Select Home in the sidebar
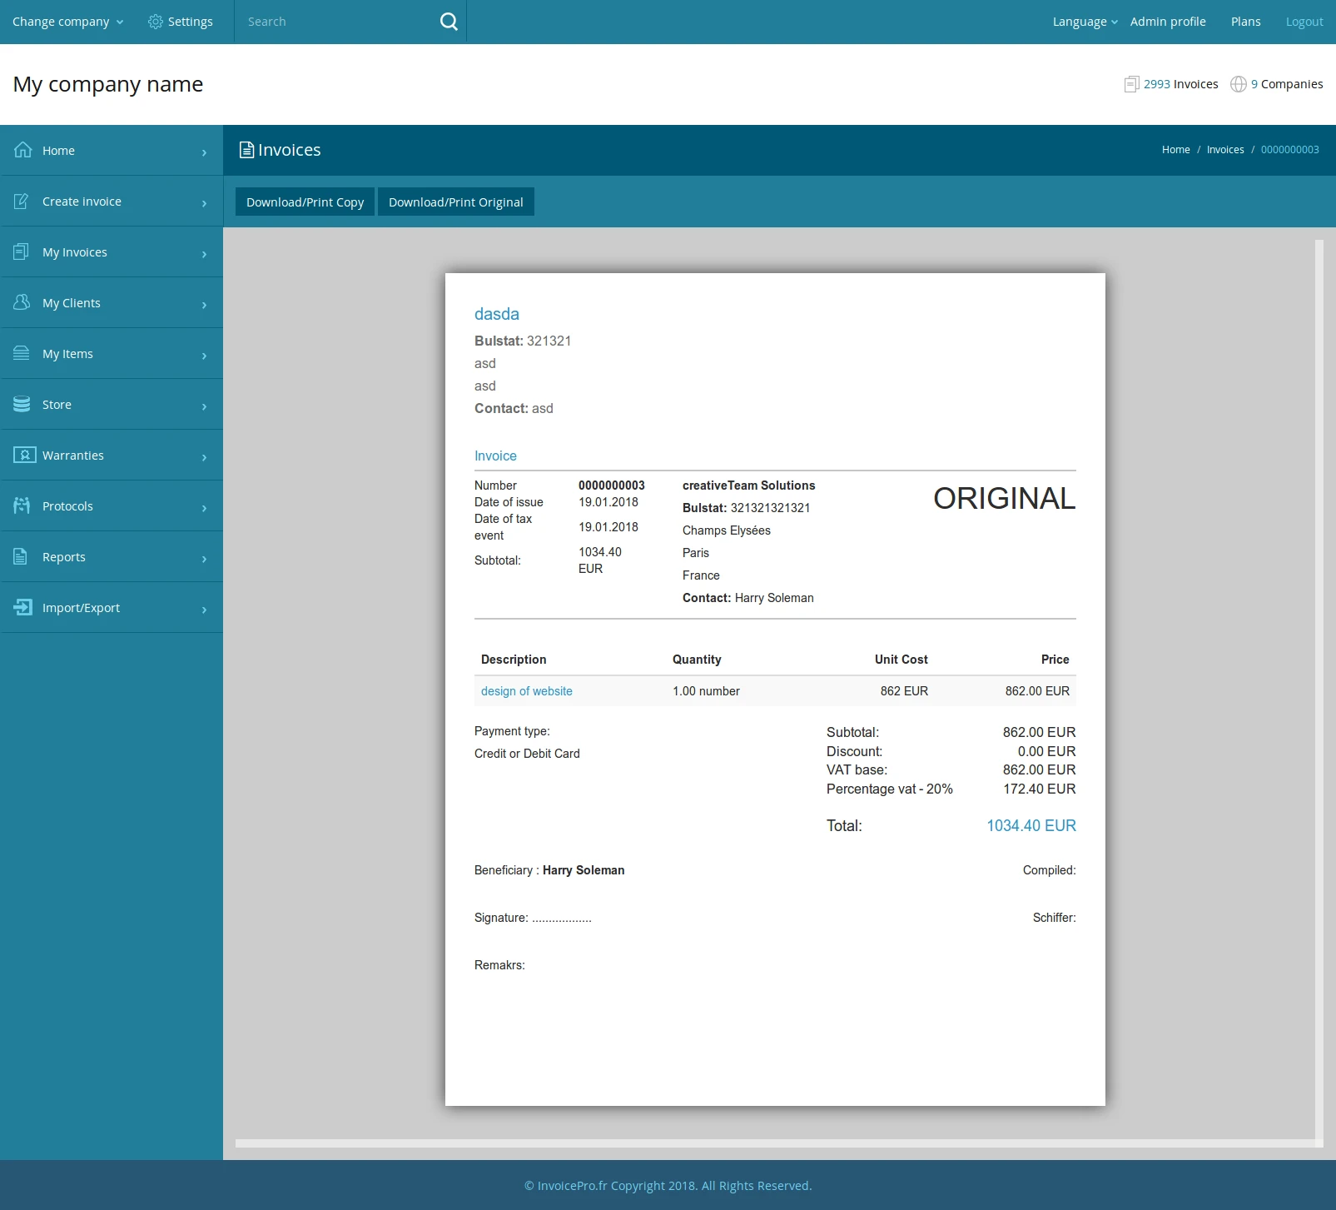The image size is (1336, 1210). 112,151
